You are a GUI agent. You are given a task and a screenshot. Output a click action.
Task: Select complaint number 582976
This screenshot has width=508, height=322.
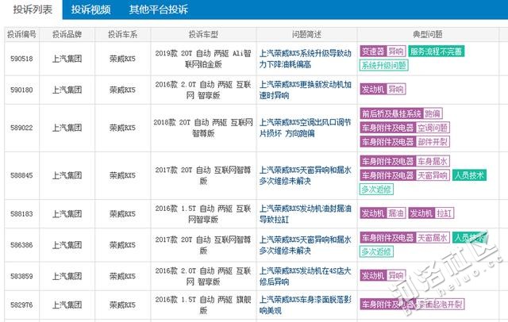click(21, 305)
